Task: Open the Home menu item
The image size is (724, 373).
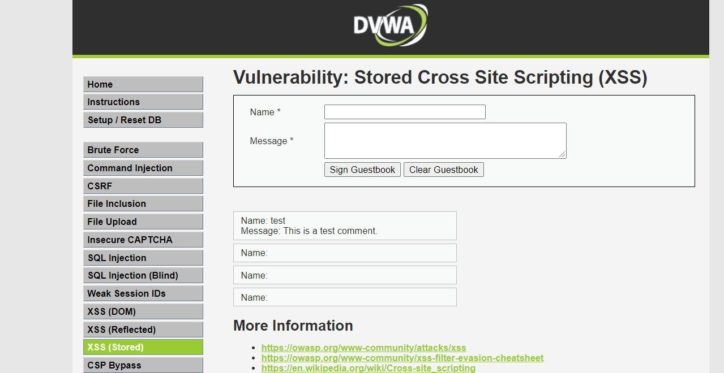Action: (143, 84)
